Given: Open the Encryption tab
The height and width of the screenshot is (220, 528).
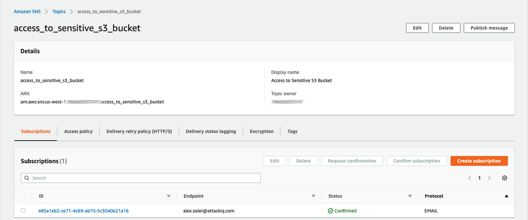Looking at the screenshot, I should pos(261,131).
